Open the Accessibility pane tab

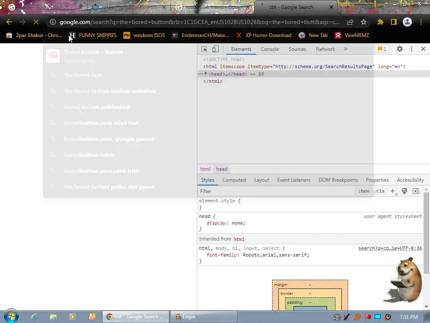pos(410,180)
